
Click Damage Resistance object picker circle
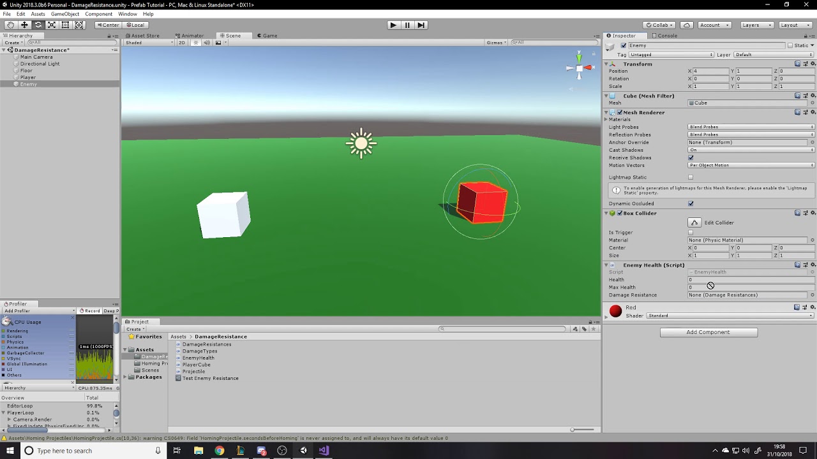point(813,295)
